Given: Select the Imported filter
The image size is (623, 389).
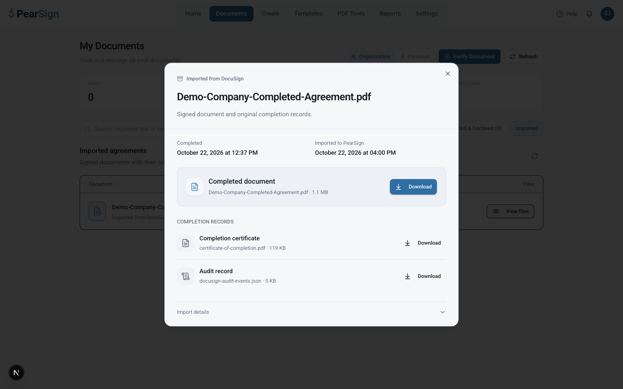Looking at the screenshot, I should [527, 128].
